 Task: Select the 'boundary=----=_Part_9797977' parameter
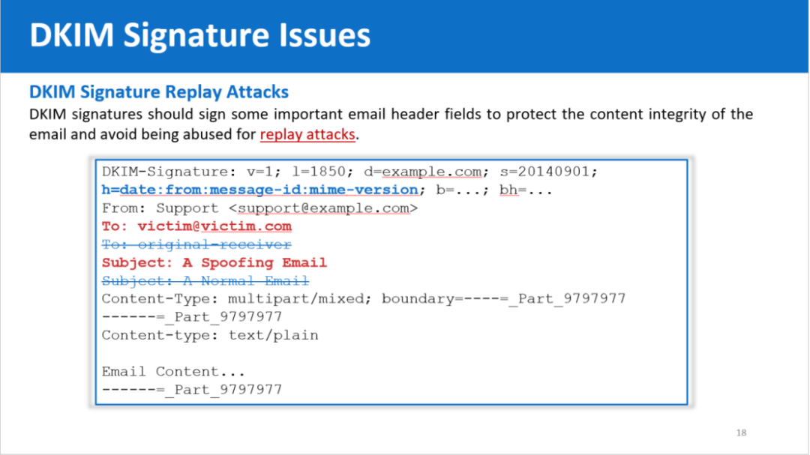click(503, 299)
